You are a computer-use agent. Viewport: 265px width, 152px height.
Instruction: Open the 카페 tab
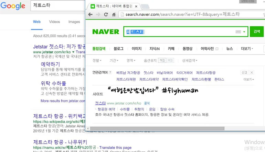click(171, 49)
